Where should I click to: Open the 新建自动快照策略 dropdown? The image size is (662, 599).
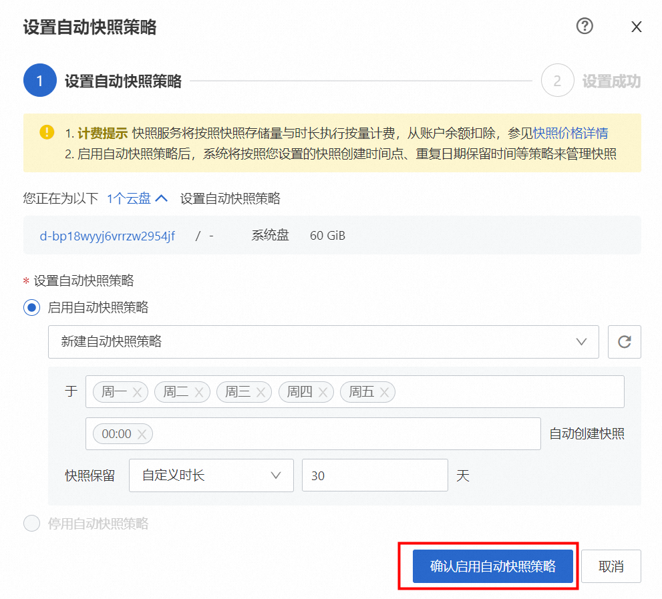point(323,341)
